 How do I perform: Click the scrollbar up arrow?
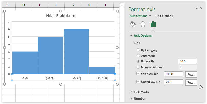(122, 5)
